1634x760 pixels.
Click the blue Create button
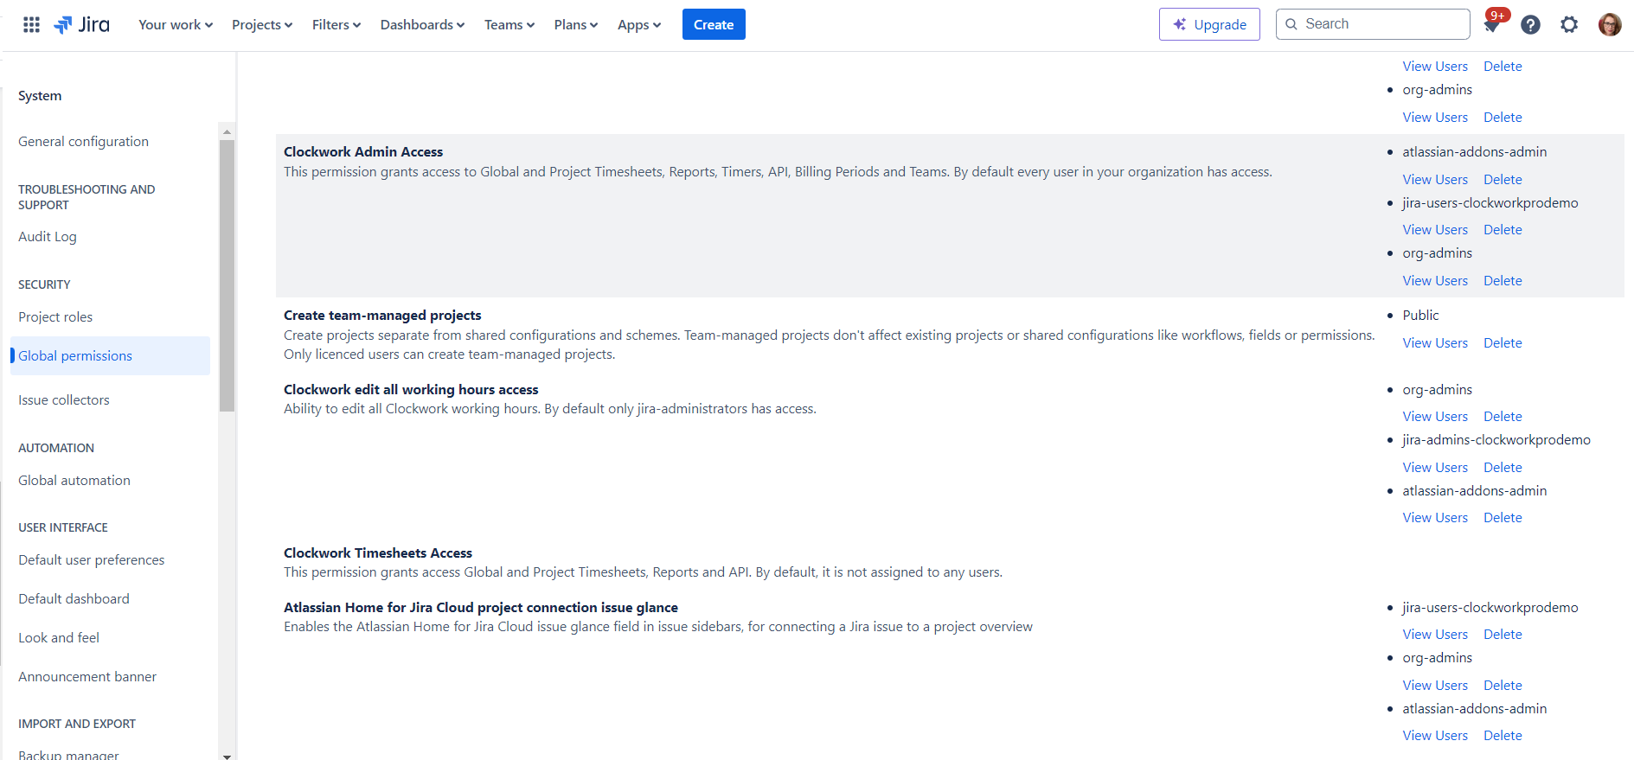click(x=713, y=24)
